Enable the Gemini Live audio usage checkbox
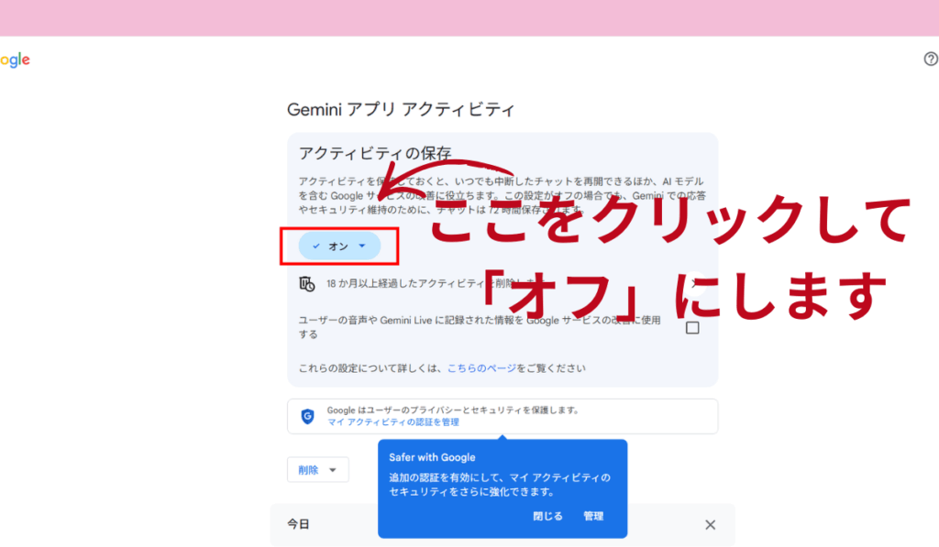 [x=692, y=328]
